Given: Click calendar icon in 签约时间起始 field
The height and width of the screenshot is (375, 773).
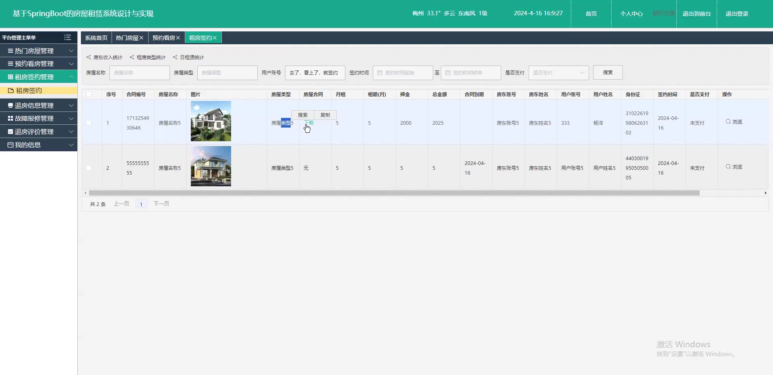Looking at the screenshot, I should 380,73.
